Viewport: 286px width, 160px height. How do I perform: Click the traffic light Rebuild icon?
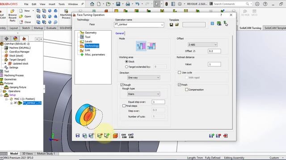[166, 4]
